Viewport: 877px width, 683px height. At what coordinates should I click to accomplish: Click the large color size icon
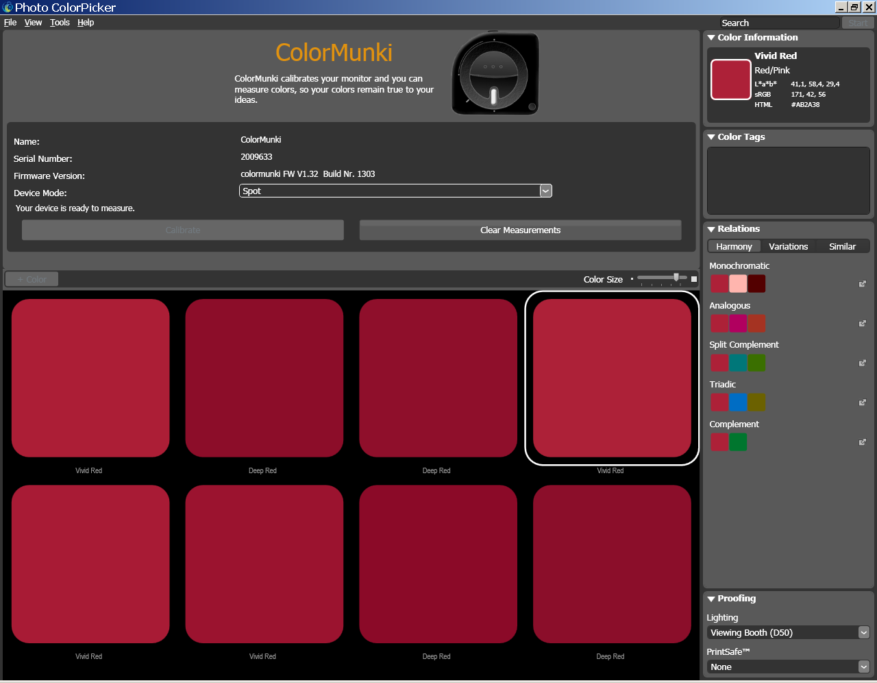click(x=694, y=279)
